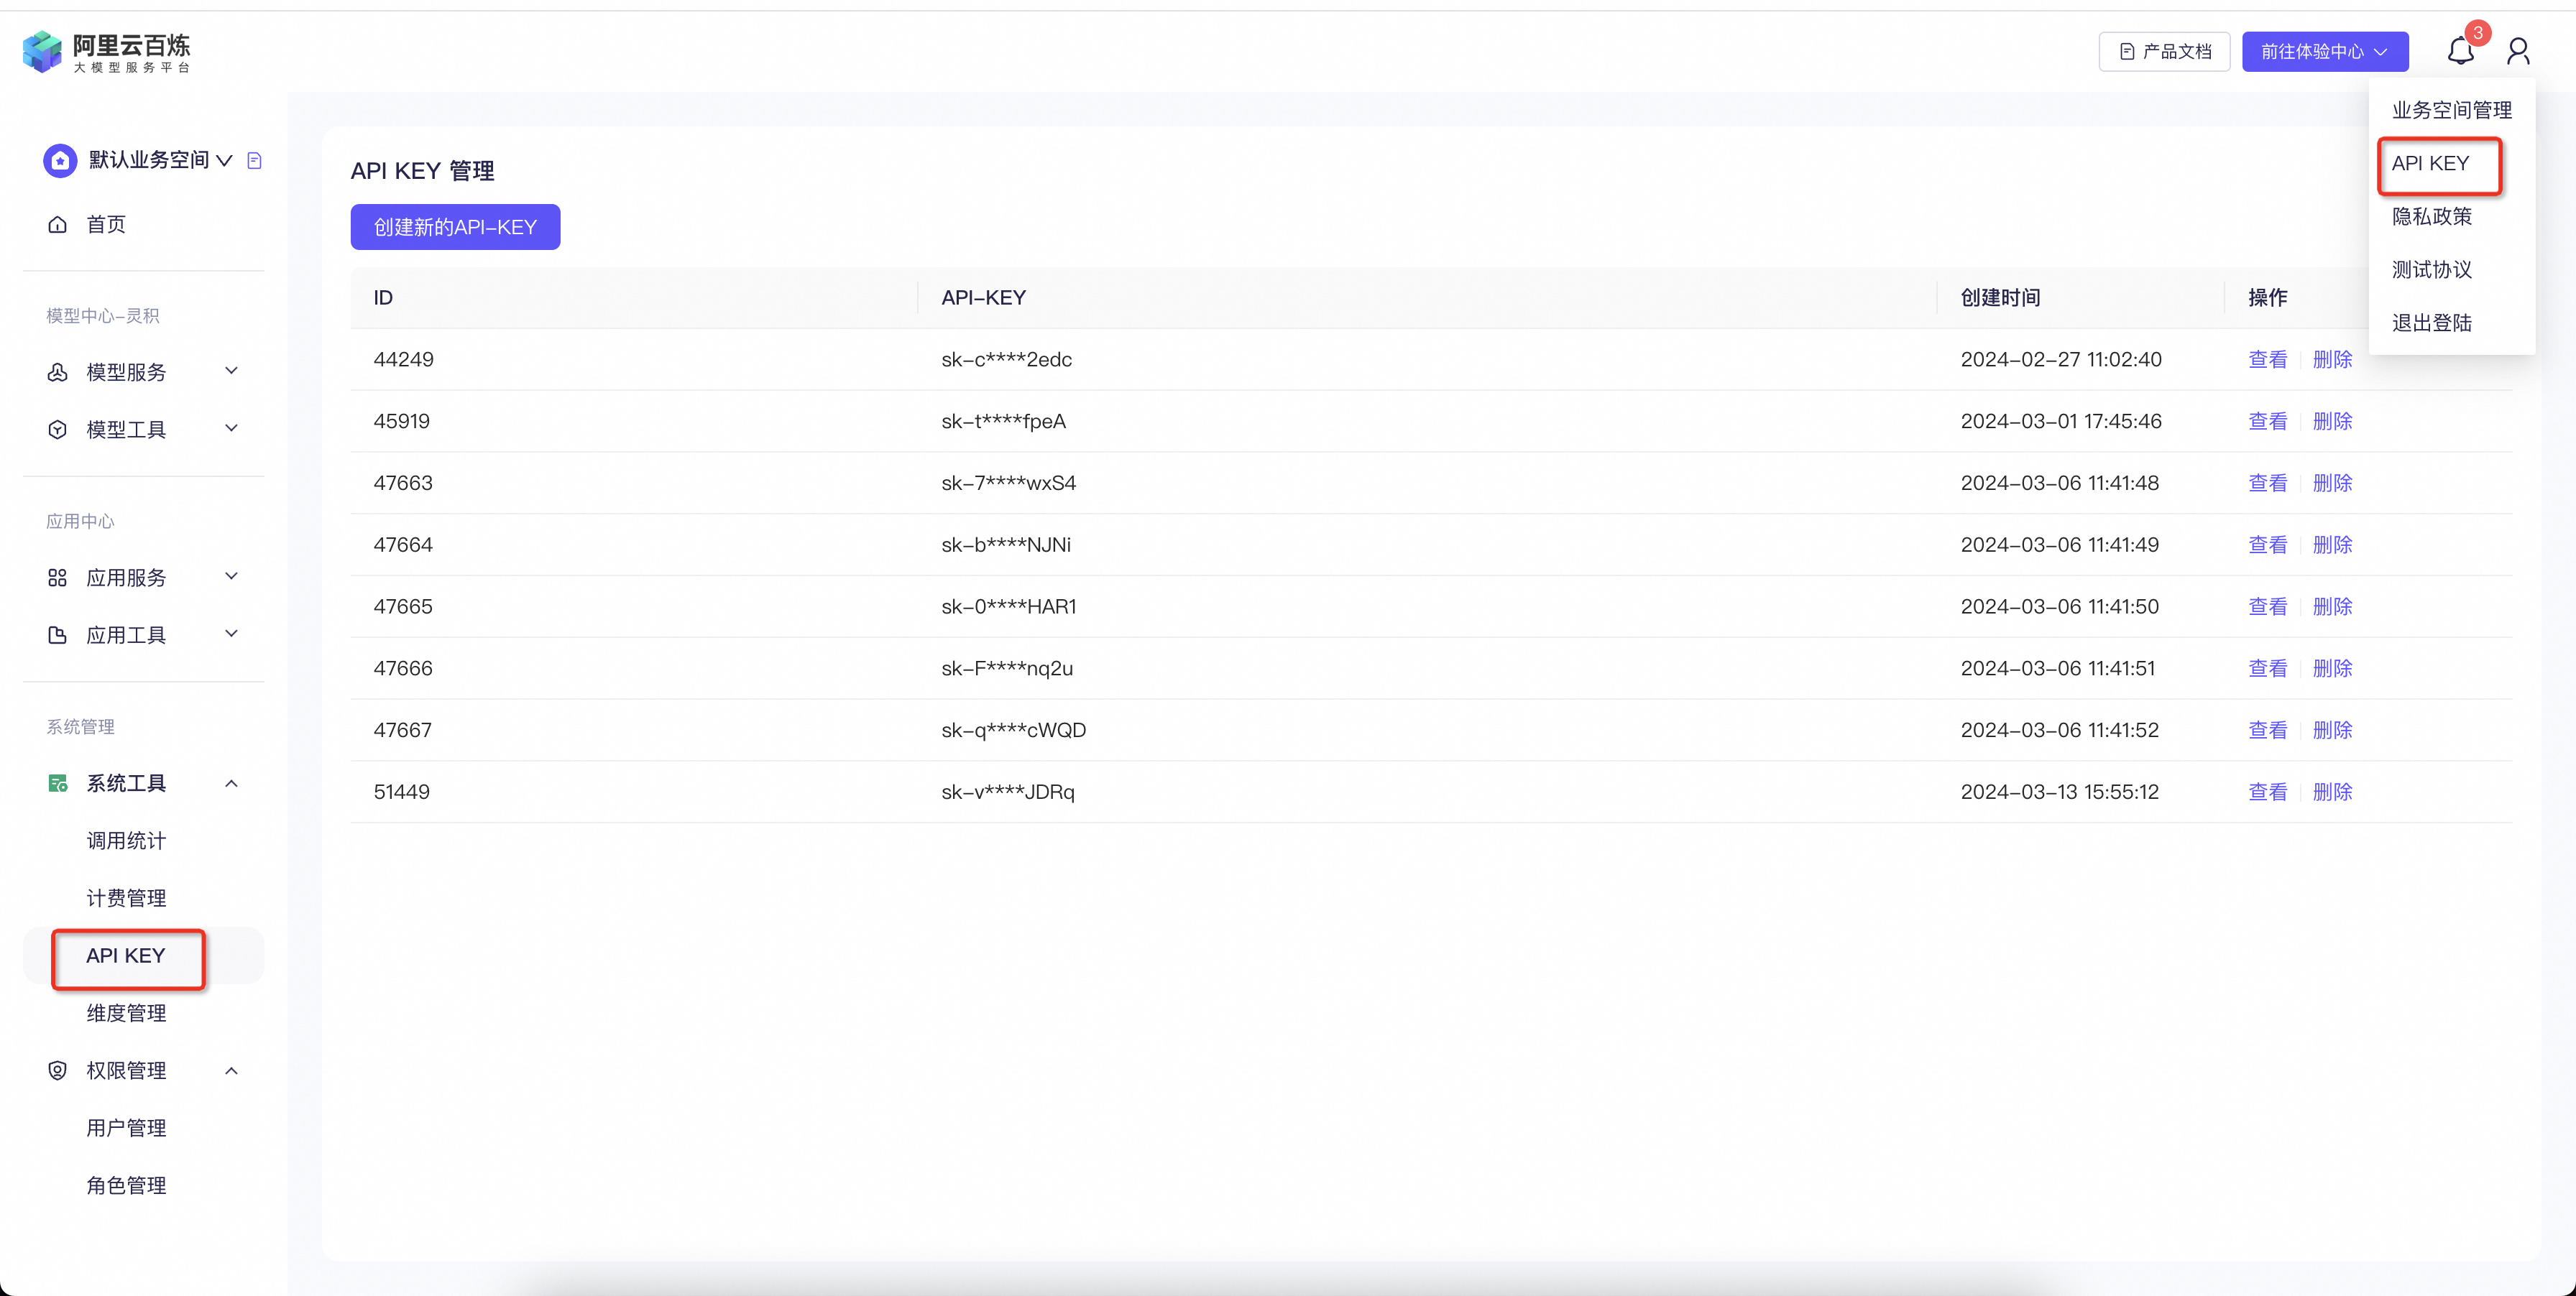Click the document icon beside 默认业务空间
This screenshot has height=1296, width=2576.
(254, 160)
